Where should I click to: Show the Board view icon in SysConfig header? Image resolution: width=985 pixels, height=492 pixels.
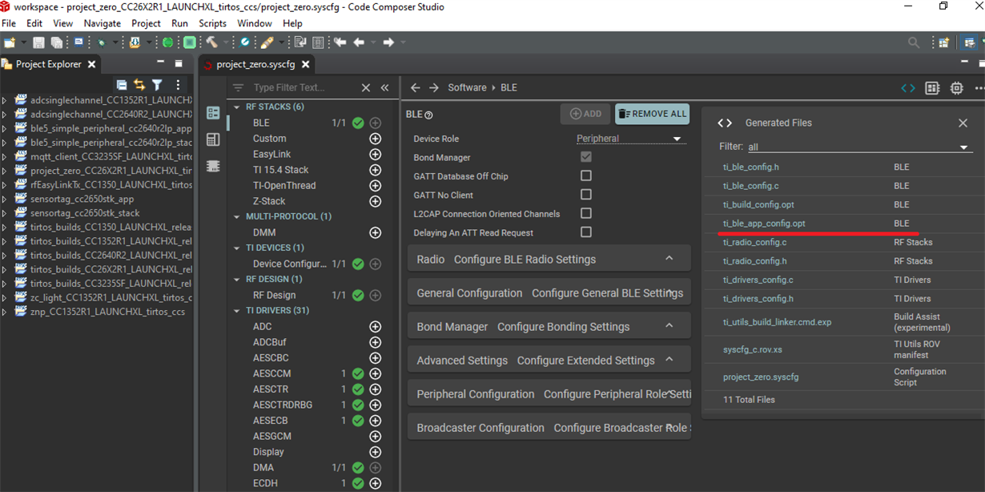click(x=932, y=88)
